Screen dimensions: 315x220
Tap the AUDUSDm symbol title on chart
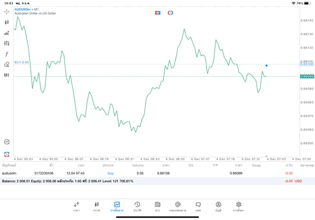pos(23,9)
